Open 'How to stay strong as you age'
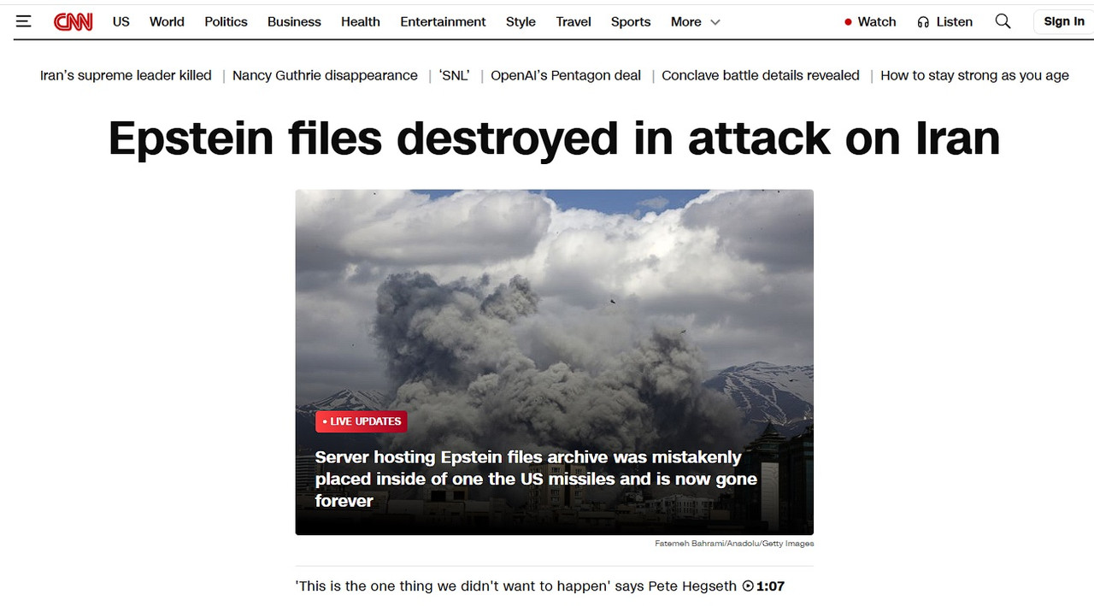This screenshot has width=1094, height=606. 974,75
